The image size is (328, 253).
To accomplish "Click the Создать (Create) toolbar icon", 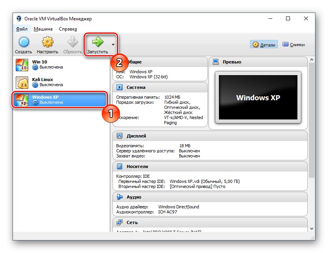I will 24,42.
